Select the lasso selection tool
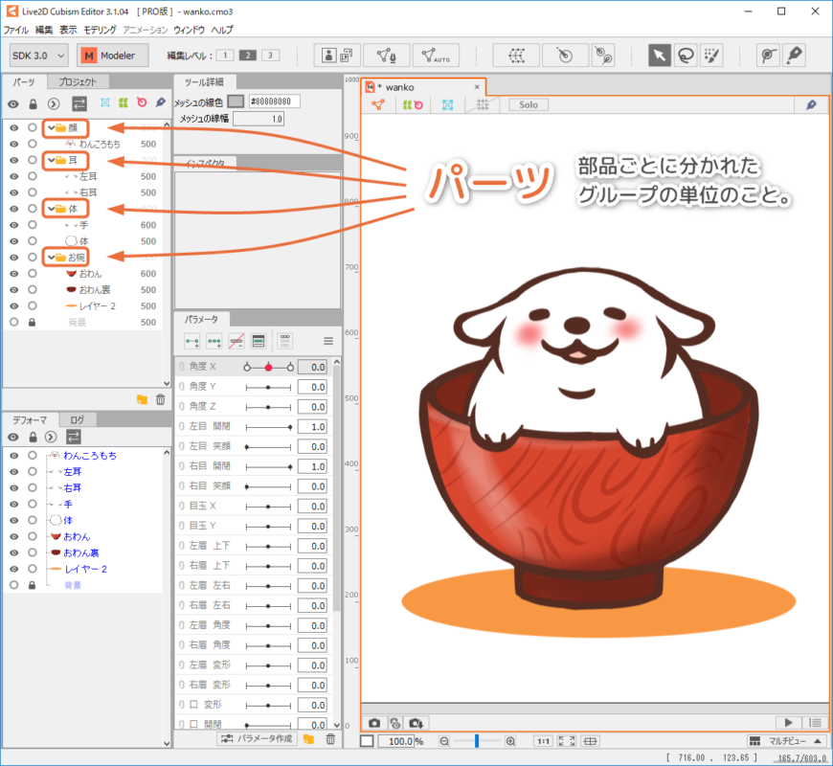The width and height of the screenshot is (833, 766). tap(686, 56)
